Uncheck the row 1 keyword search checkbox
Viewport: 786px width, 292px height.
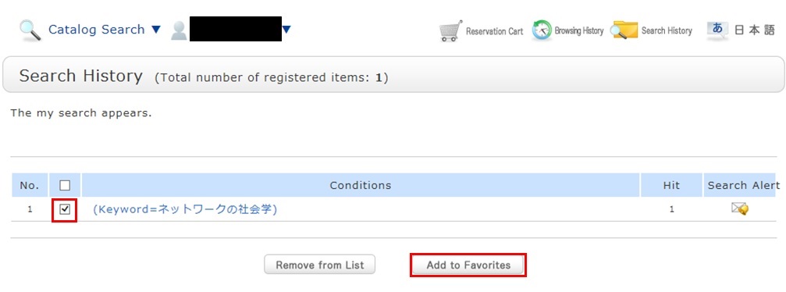pyautogui.click(x=65, y=209)
